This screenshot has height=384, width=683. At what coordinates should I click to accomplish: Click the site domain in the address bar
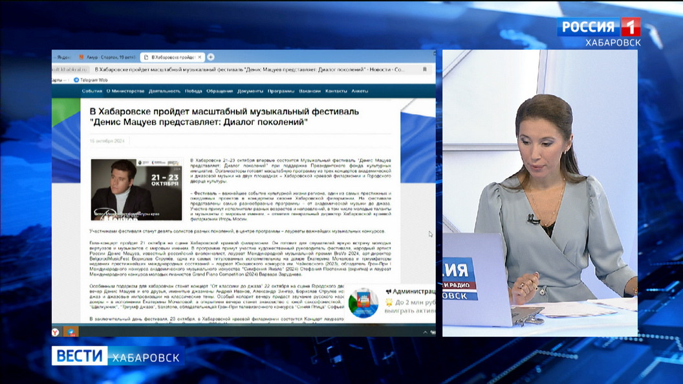point(70,69)
